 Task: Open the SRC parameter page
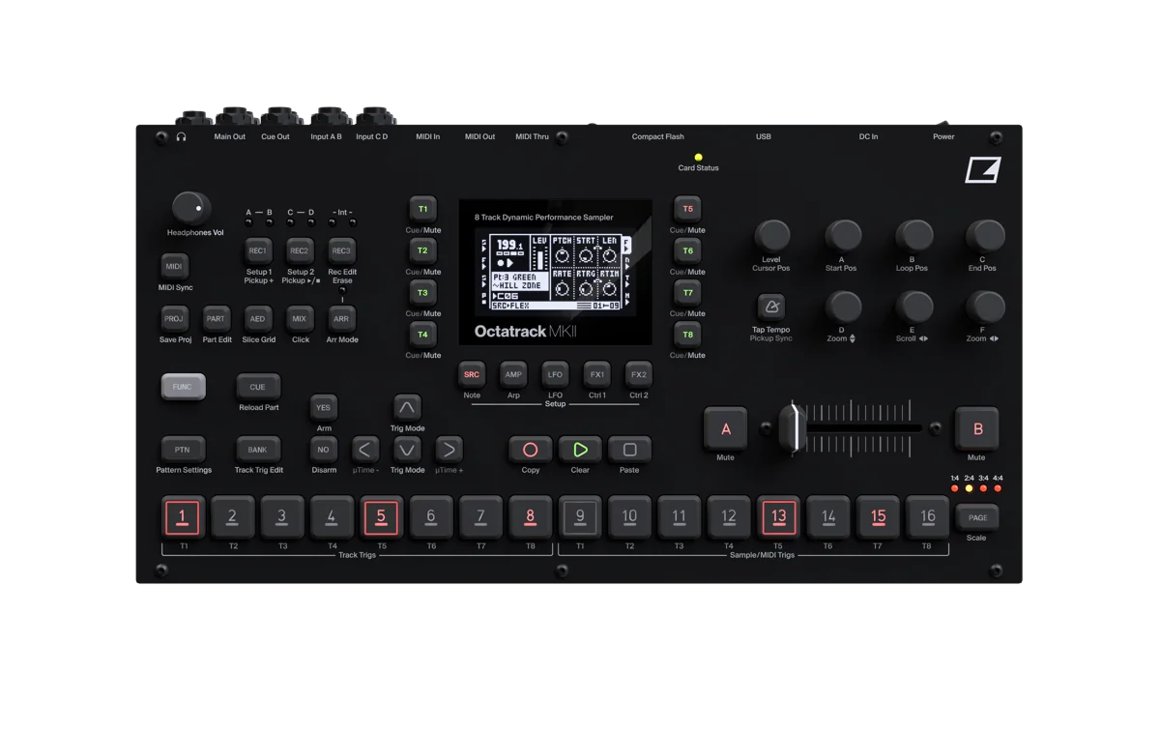tap(472, 375)
